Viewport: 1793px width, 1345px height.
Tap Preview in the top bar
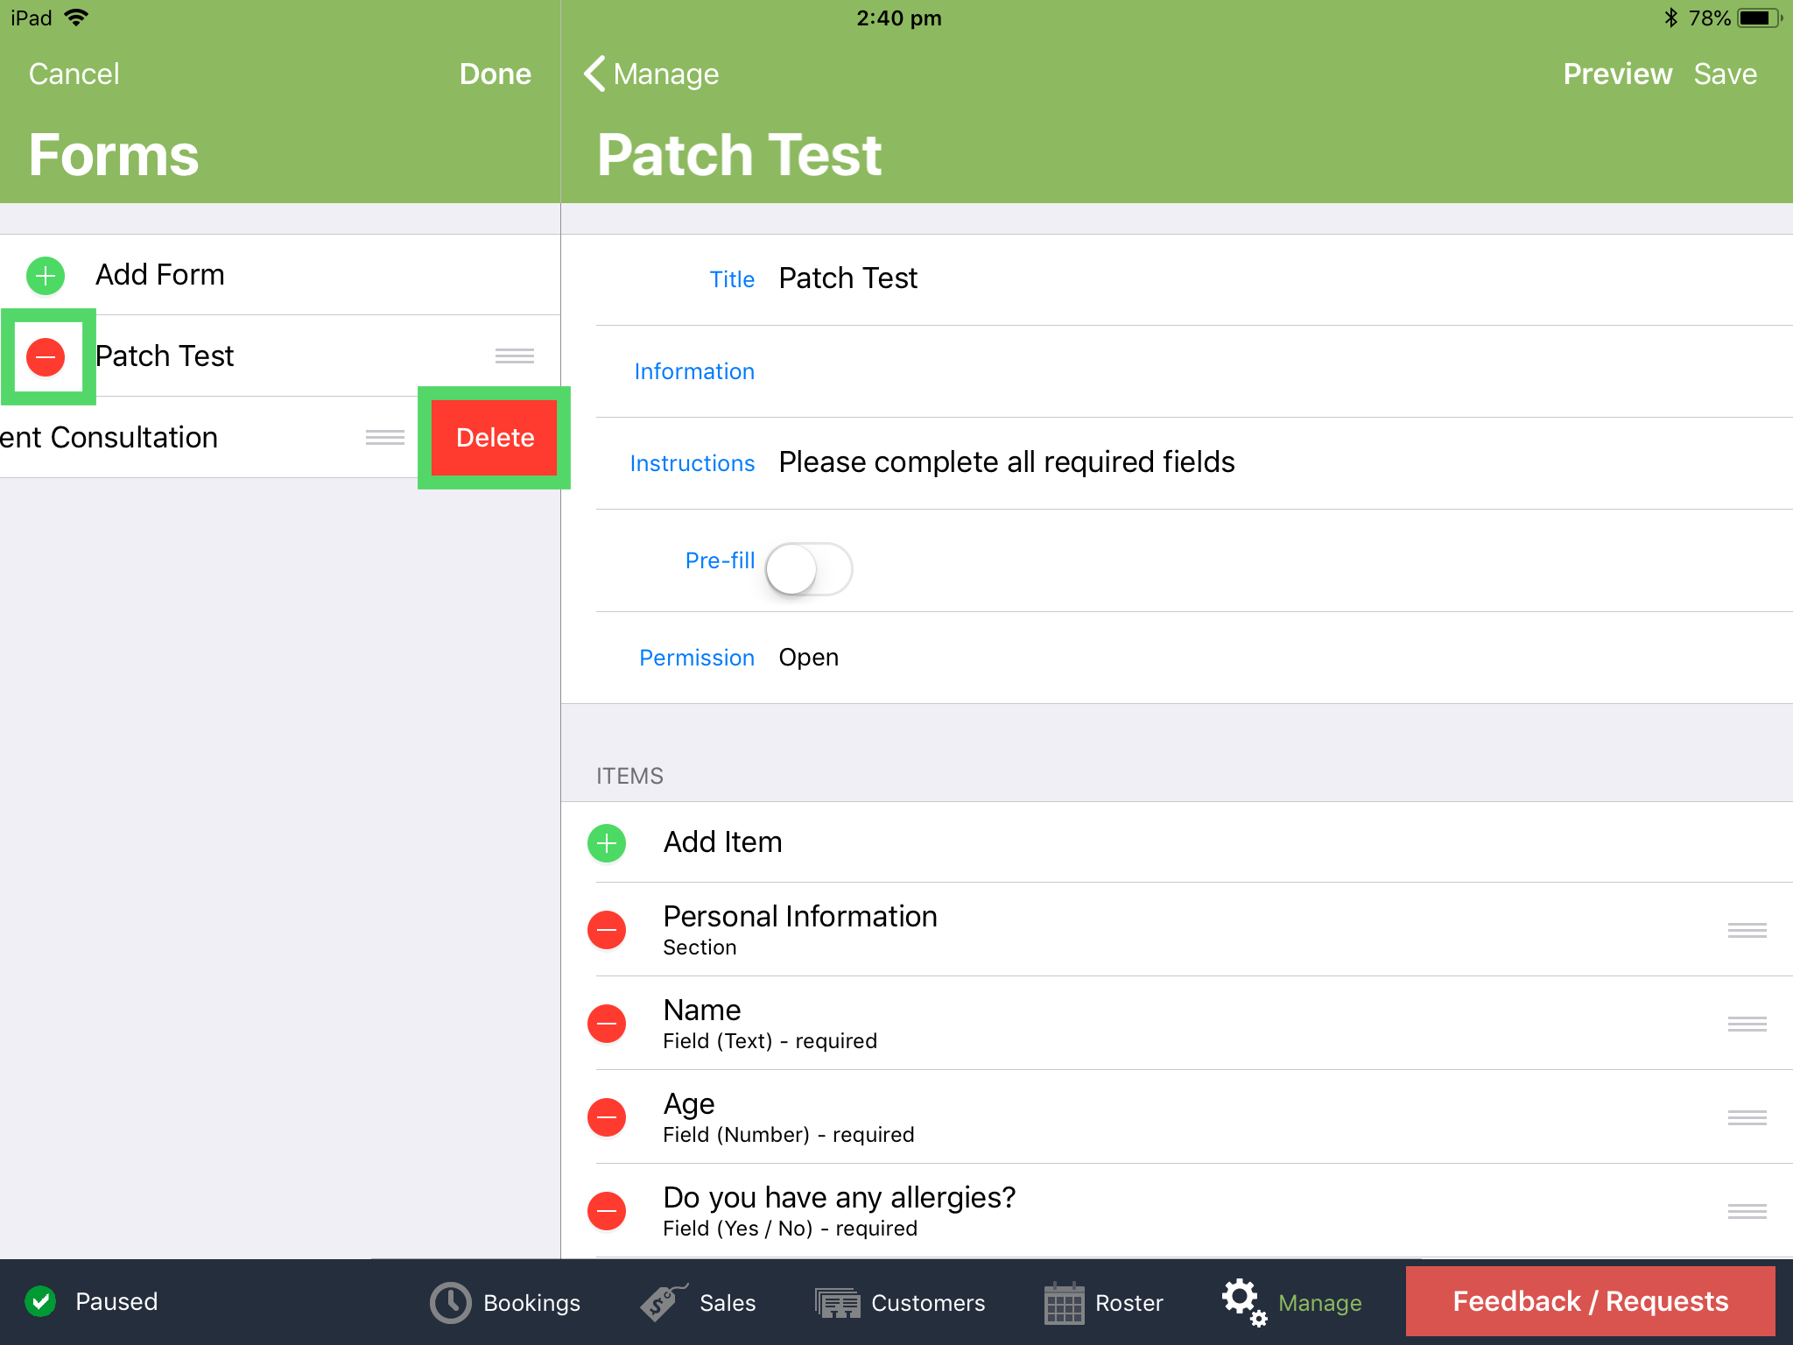tap(1617, 74)
